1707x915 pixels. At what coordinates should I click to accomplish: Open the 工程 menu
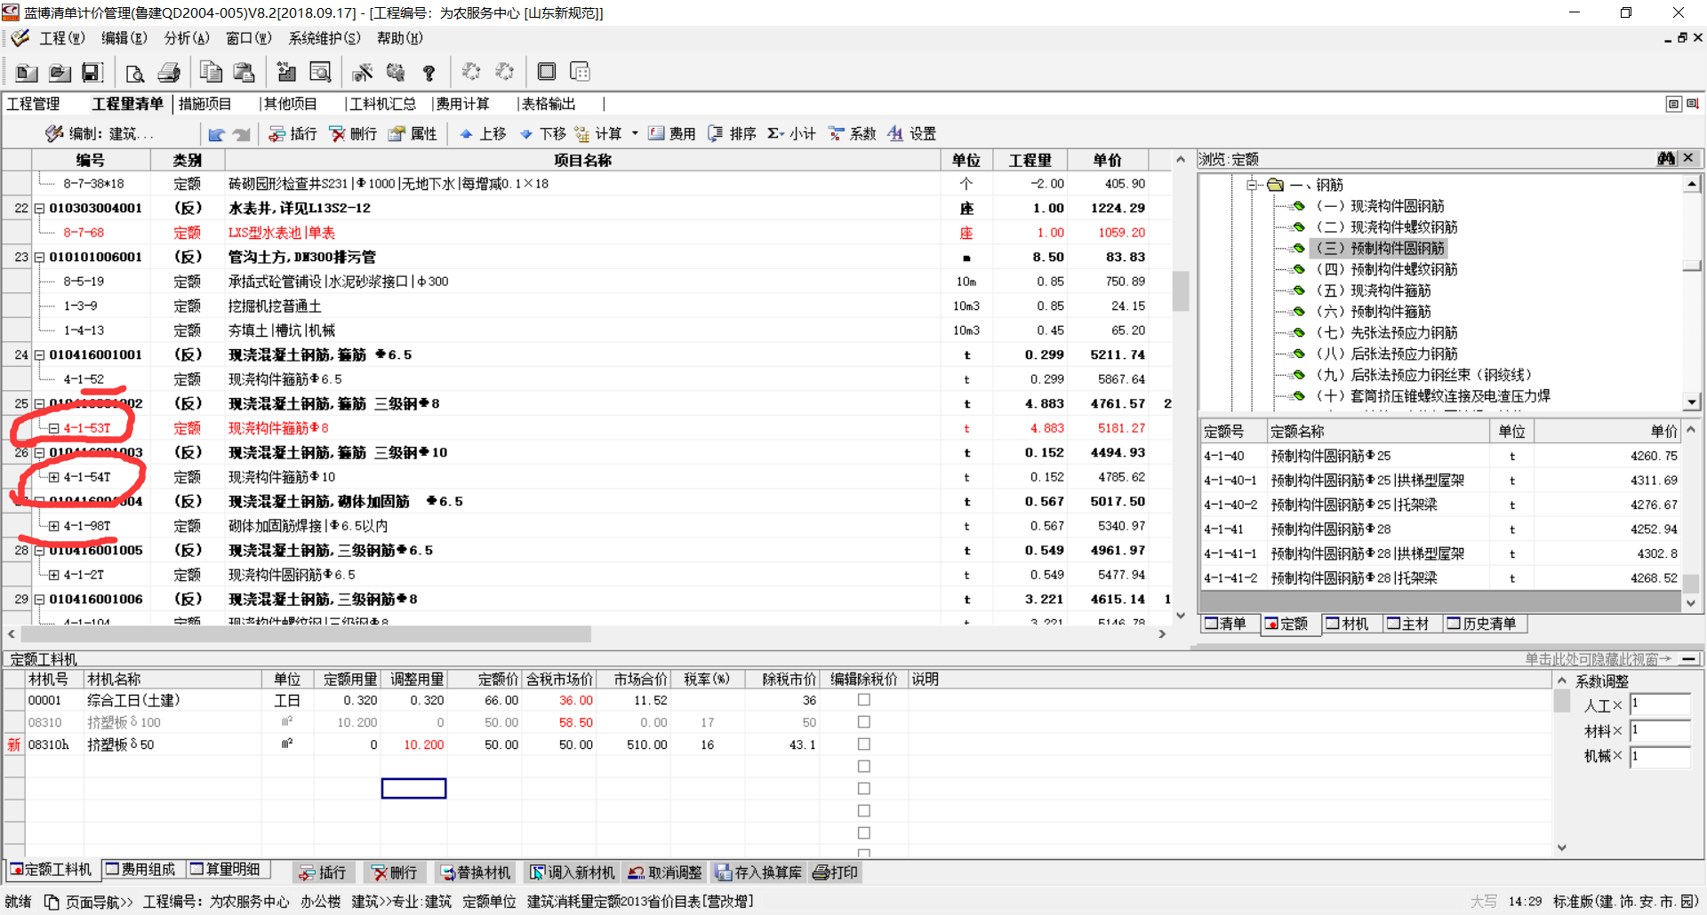point(61,38)
